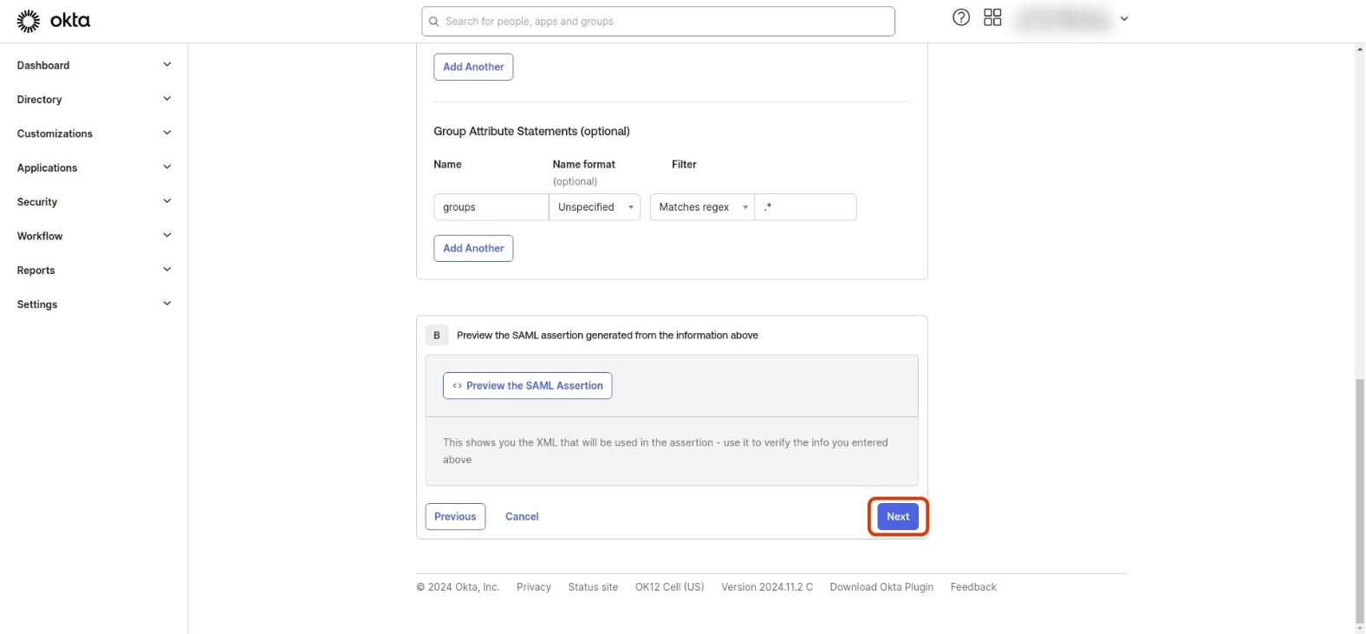Click the Previous button
The height and width of the screenshot is (634, 1366).
(x=455, y=517)
